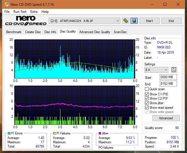
Task: Select the Disc Quality tab
Action: click(68, 31)
